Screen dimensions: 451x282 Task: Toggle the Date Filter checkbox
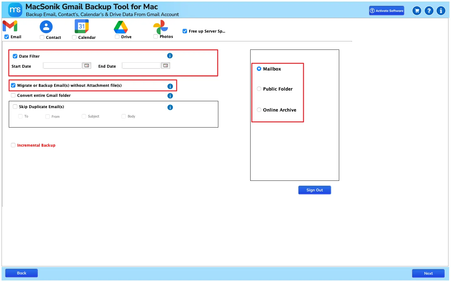tap(15, 56)
